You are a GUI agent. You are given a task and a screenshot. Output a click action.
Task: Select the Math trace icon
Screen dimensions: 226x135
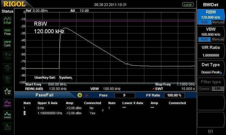click(7, 127)
